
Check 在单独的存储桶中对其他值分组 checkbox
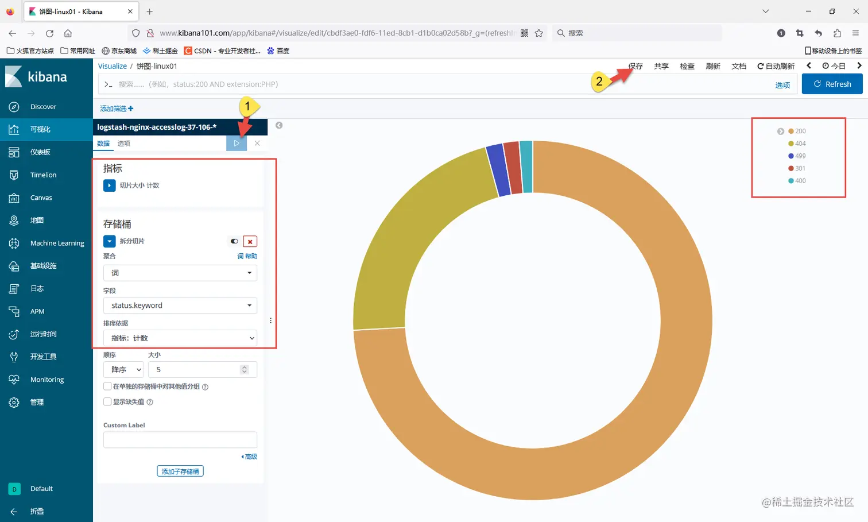tap(107, 386)
